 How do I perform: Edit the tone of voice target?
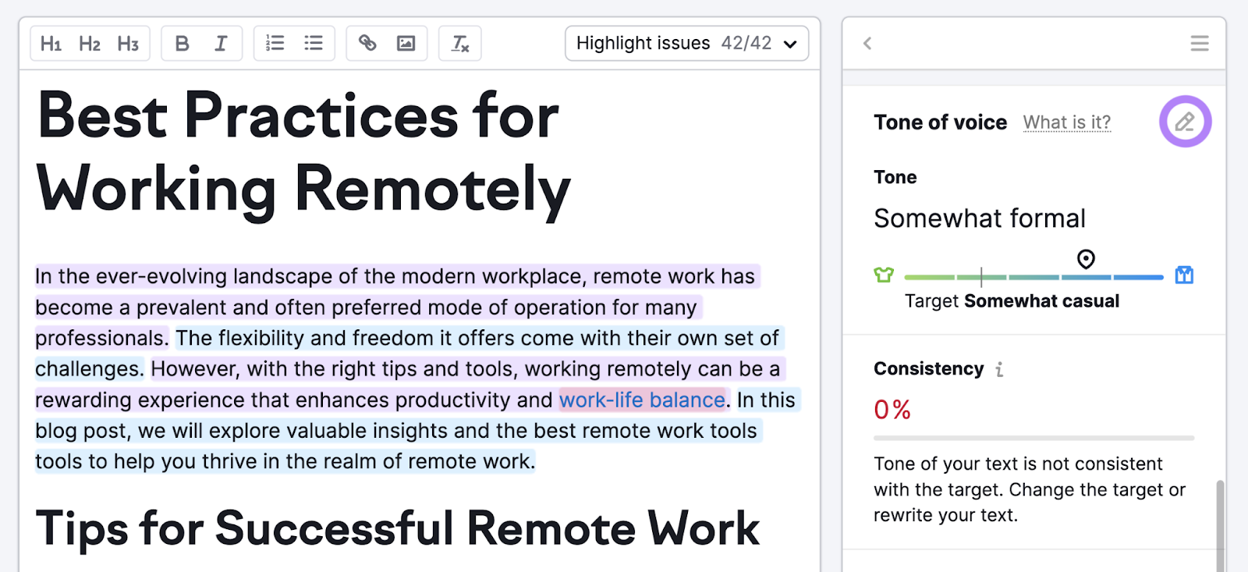pyautogui.click(x=1185, y=122)
